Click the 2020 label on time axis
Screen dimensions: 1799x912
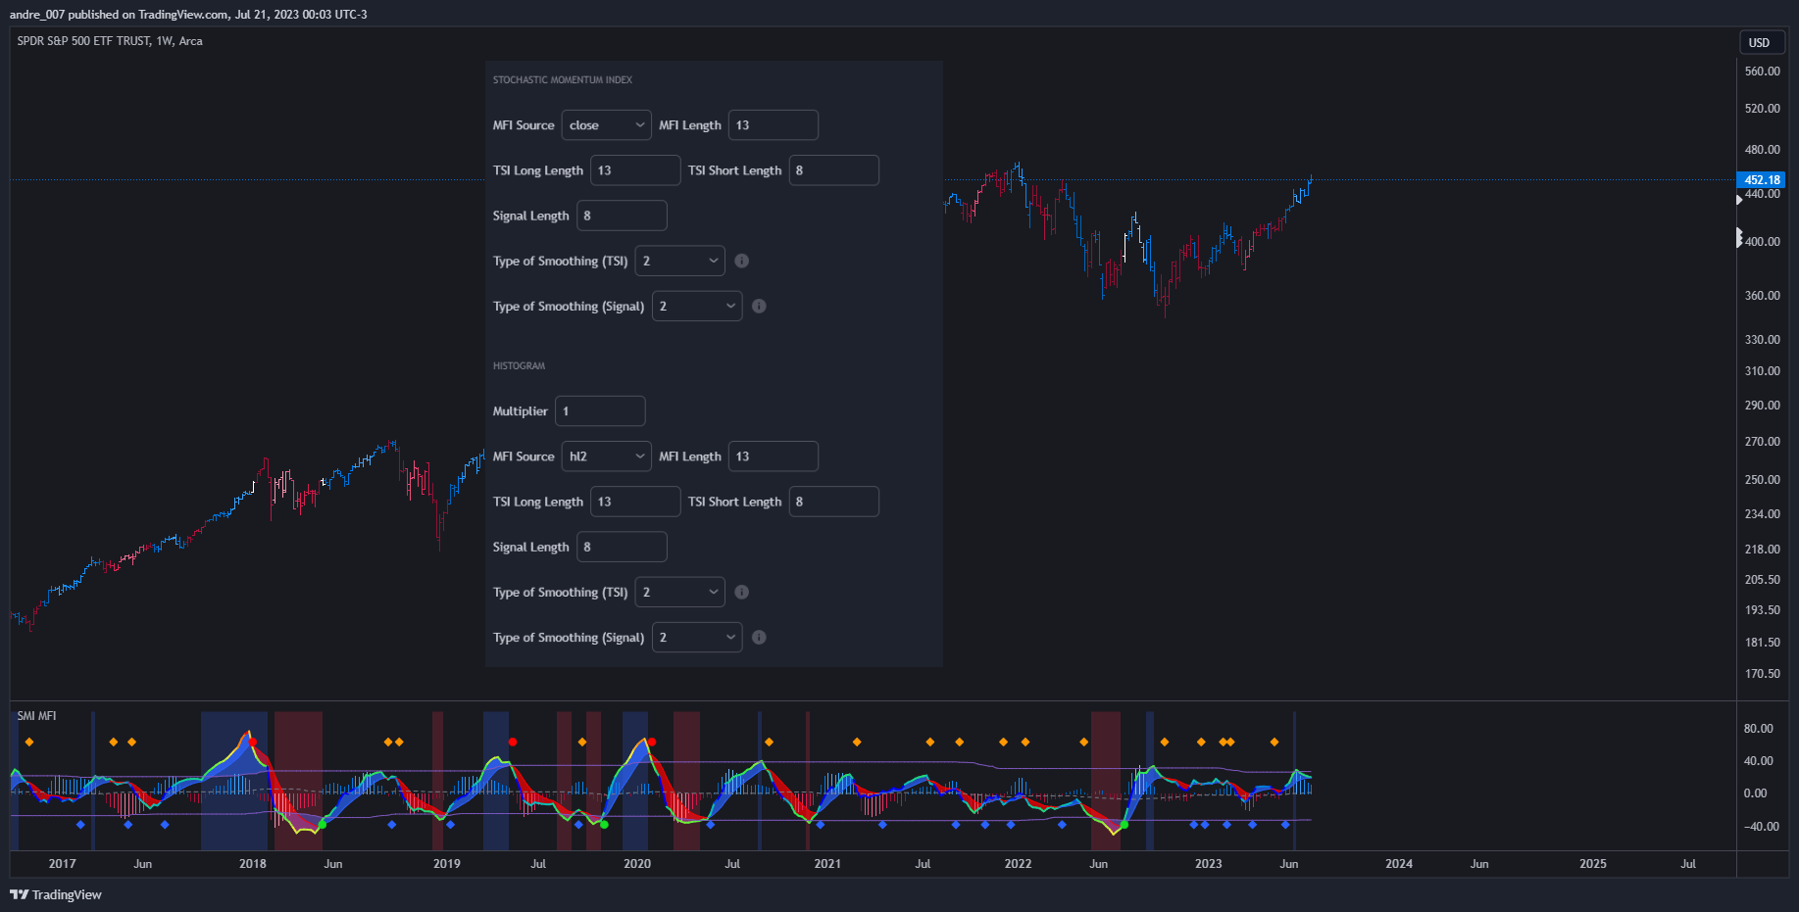pyautogui.click(x=637, y=864)
